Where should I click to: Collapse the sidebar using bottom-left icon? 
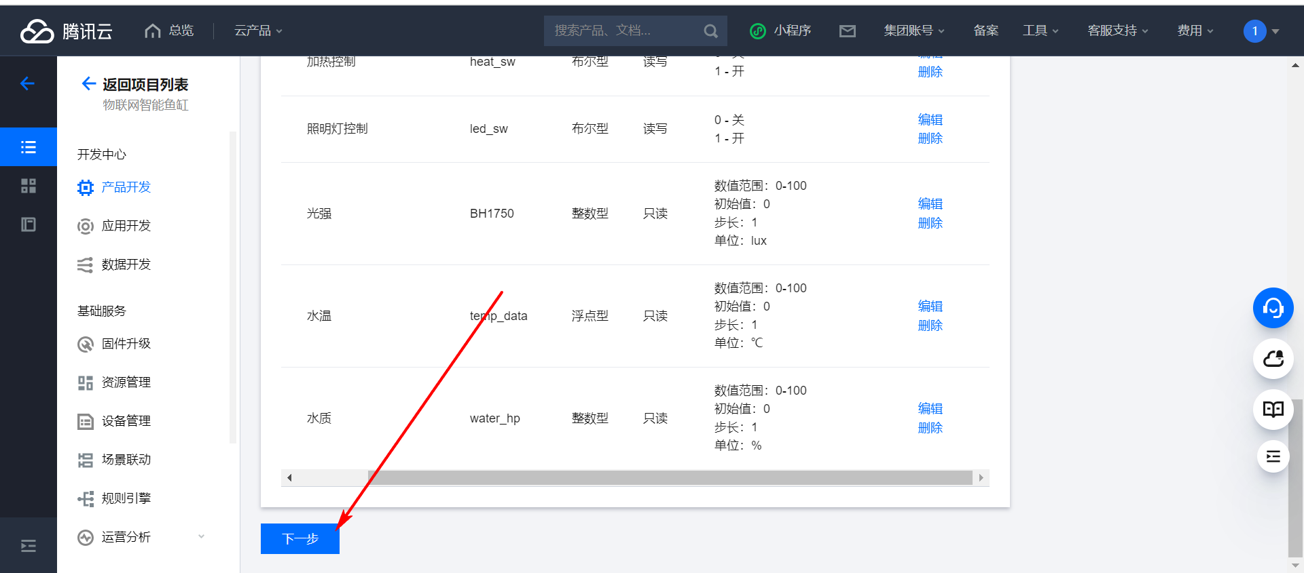point(29,546)
